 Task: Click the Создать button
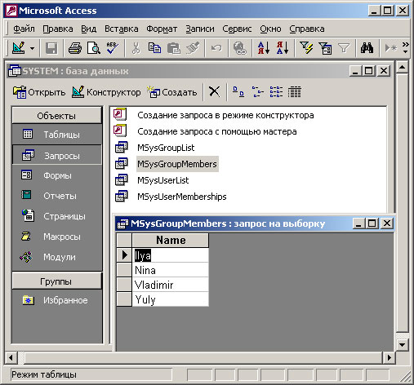click(172, 92)
